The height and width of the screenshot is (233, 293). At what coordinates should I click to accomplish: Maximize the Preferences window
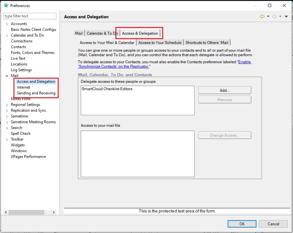[x=270, y=5]
